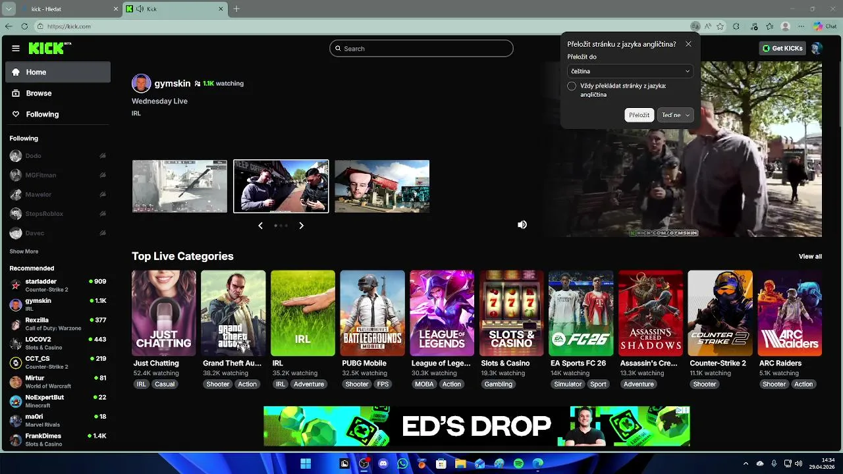Select shooter game featured stream thumbnail
This screenshot has height=474, width=843.
[x=180, y=186]
